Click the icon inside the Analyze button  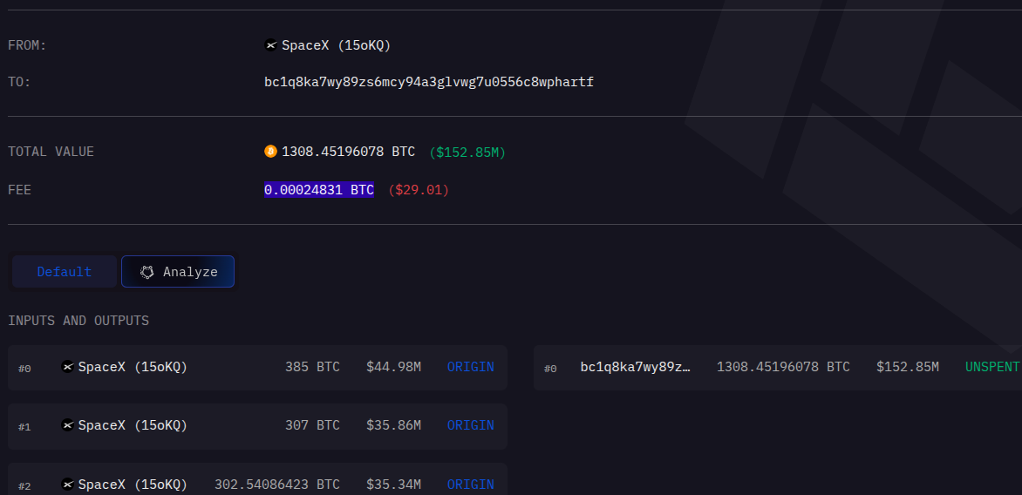[x=147, y=272]
